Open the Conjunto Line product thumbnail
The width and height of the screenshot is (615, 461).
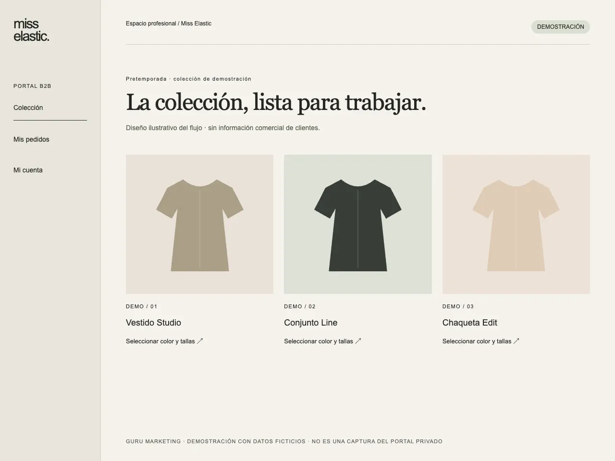click(357, 224)
